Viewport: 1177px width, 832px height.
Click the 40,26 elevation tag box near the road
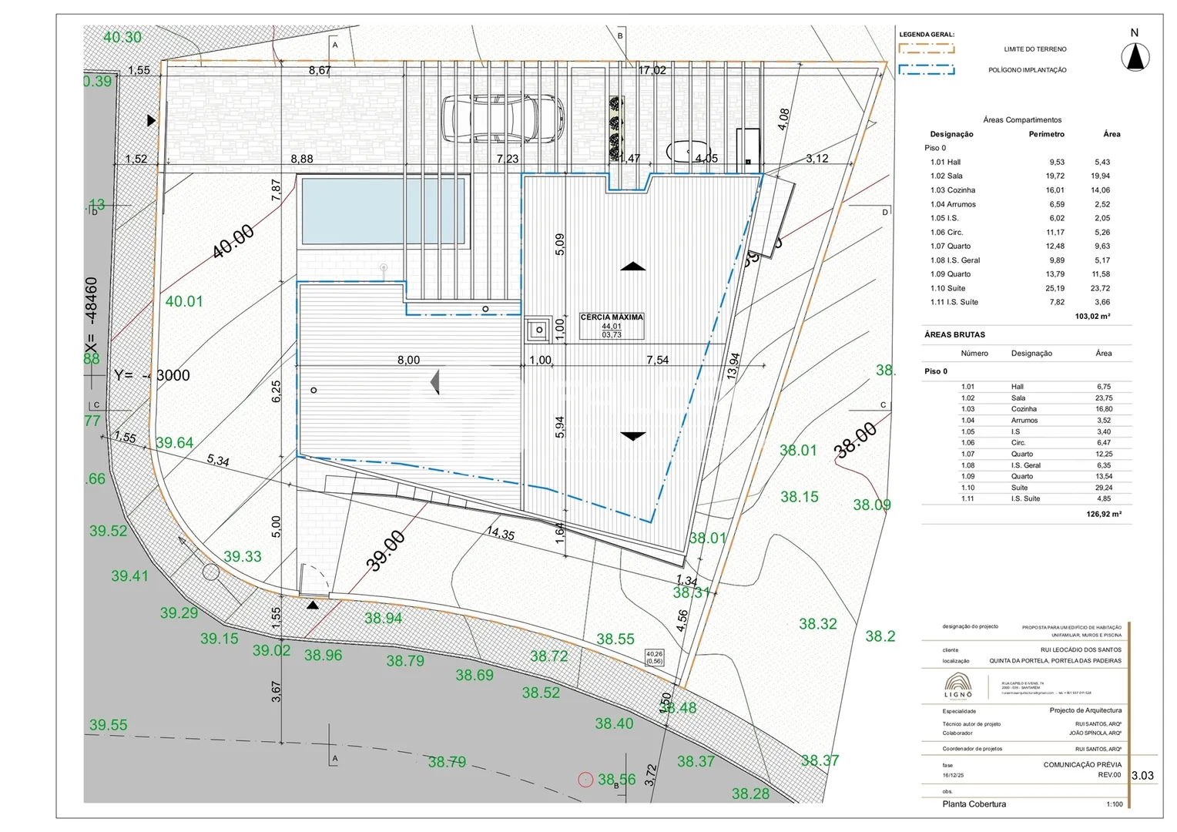coord(654,657)
